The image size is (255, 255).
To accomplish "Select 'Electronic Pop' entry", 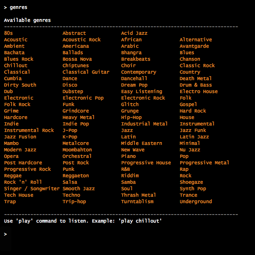I will click(83, 98).
